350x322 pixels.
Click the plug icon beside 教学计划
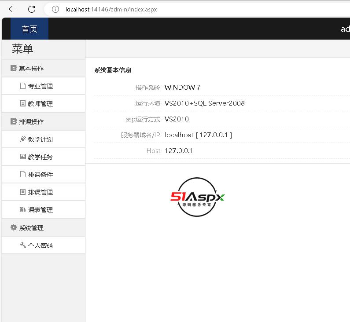point(23,139)
